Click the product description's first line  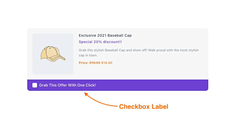[139, 50]
